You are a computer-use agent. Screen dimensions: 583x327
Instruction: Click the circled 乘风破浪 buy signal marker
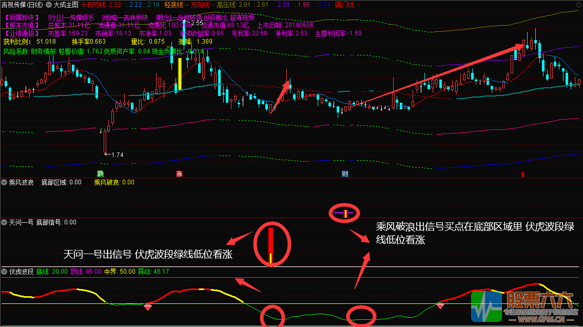pyautogui.click(x=345, y=213)
